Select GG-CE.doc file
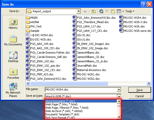 (x=82, y=35)
